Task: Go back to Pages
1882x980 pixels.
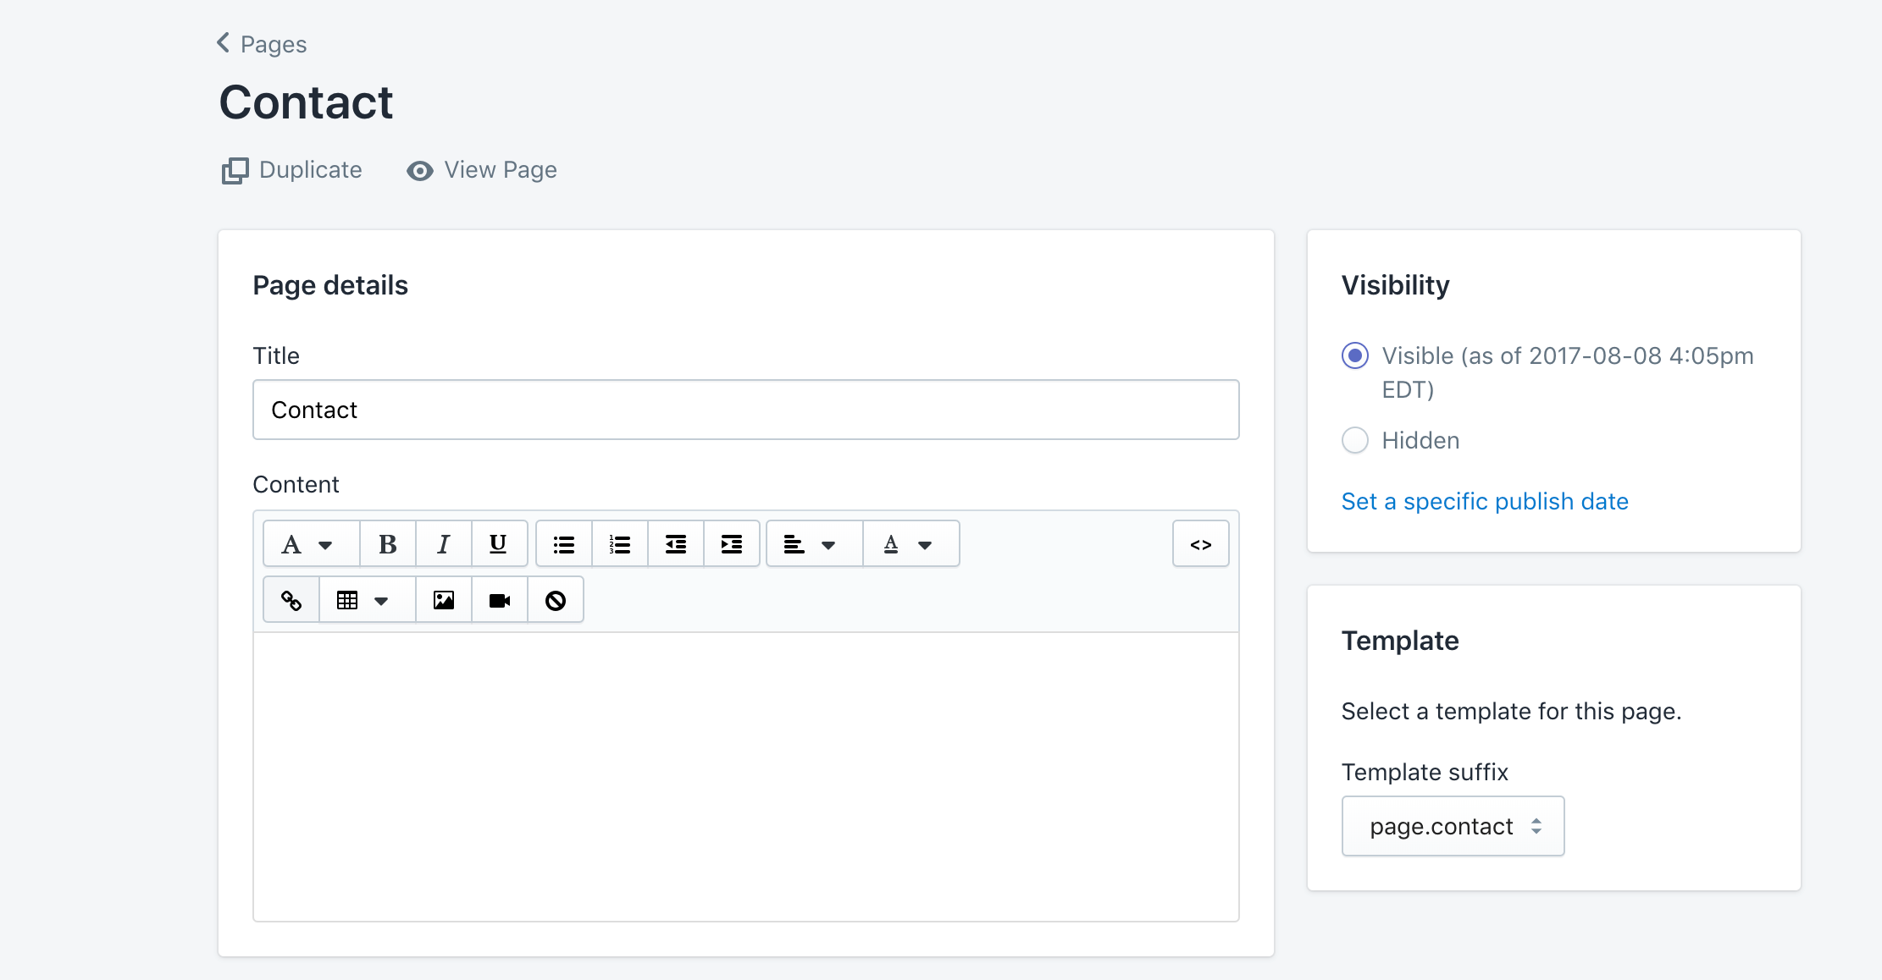Action: [262, 44]
